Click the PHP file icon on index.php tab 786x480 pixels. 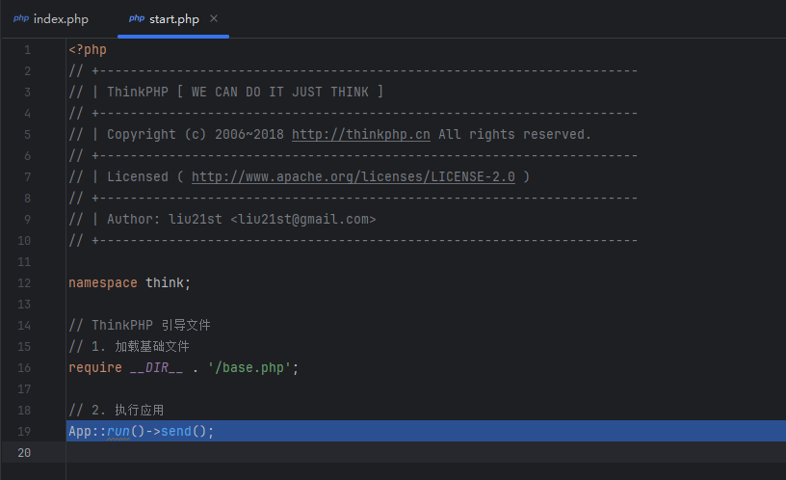click(21, 18)
